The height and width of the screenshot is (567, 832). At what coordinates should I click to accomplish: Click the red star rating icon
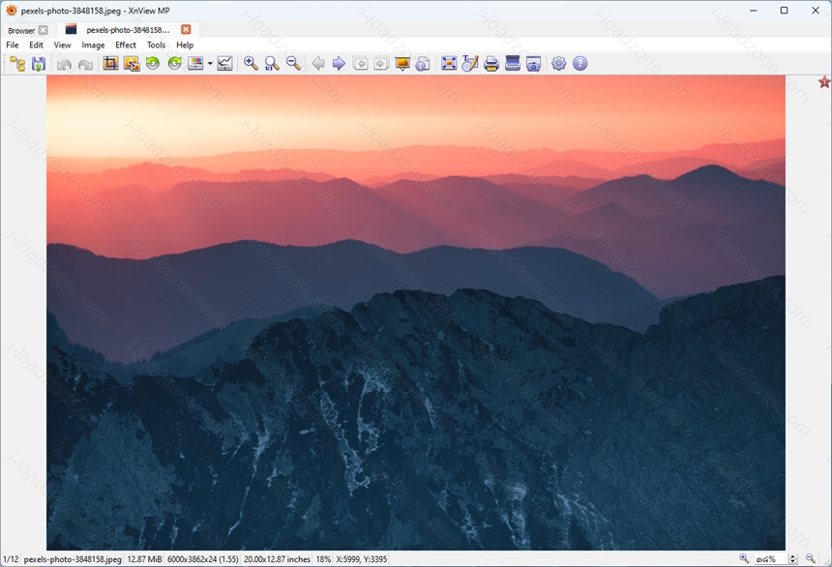click(x=824, y=81)
